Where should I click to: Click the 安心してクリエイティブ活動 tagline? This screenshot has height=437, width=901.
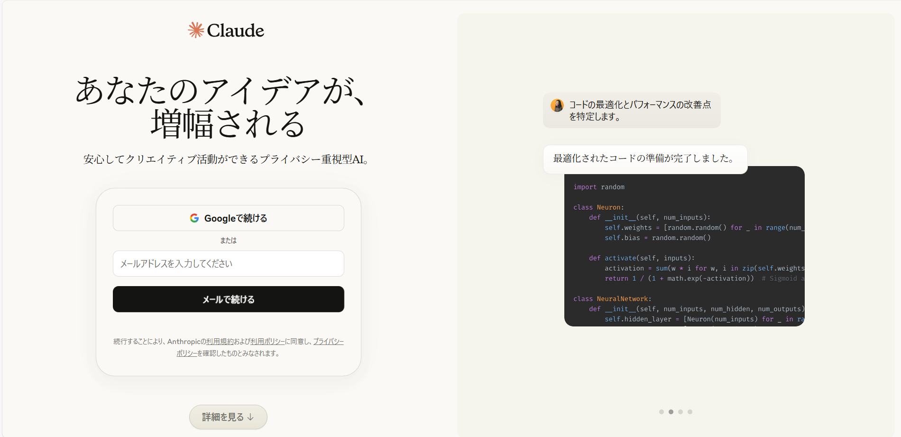[226, 159]
